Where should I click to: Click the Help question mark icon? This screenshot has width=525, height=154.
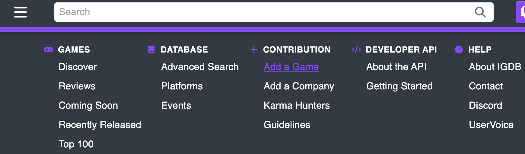tap(459, 50)
